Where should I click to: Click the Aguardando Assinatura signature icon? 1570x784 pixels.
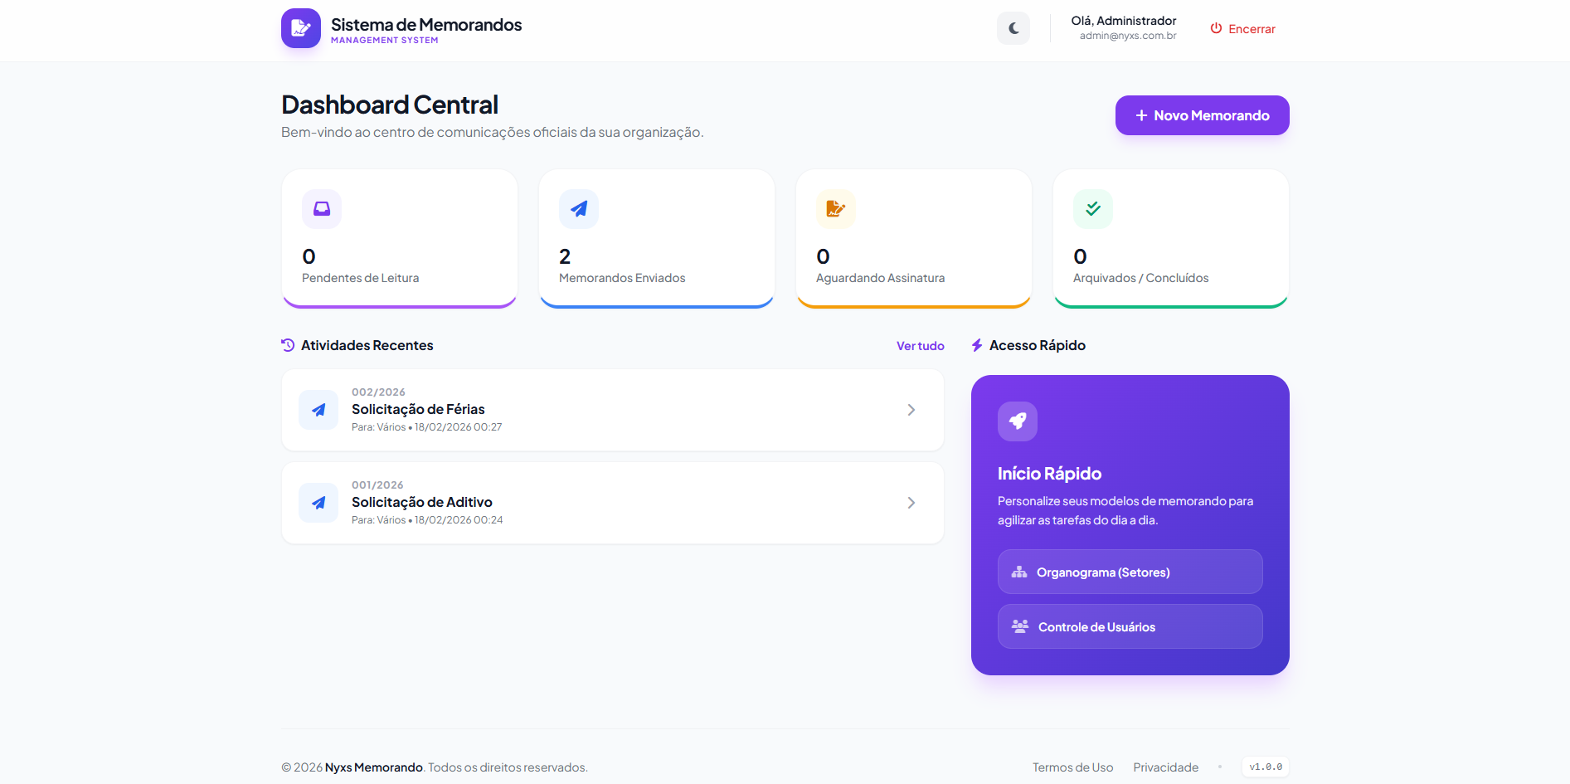tap(836, 209)
